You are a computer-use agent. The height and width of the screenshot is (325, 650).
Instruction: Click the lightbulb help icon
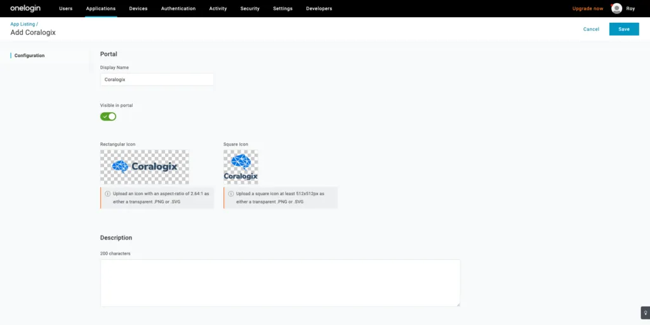point(646,312)
